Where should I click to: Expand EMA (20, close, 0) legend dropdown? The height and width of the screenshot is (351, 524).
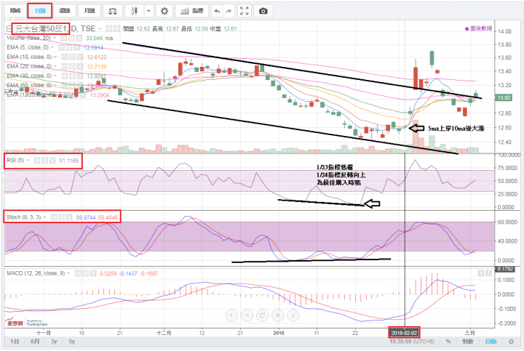coord(55,66)
